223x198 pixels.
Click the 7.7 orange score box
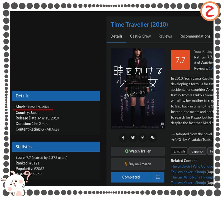pos(180,60)
